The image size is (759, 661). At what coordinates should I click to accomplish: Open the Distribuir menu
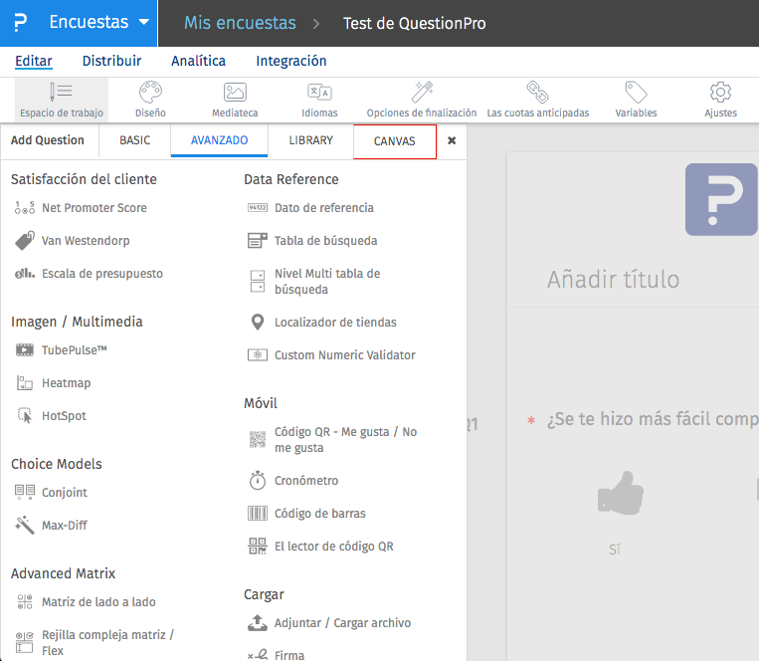tap(111, 61)
